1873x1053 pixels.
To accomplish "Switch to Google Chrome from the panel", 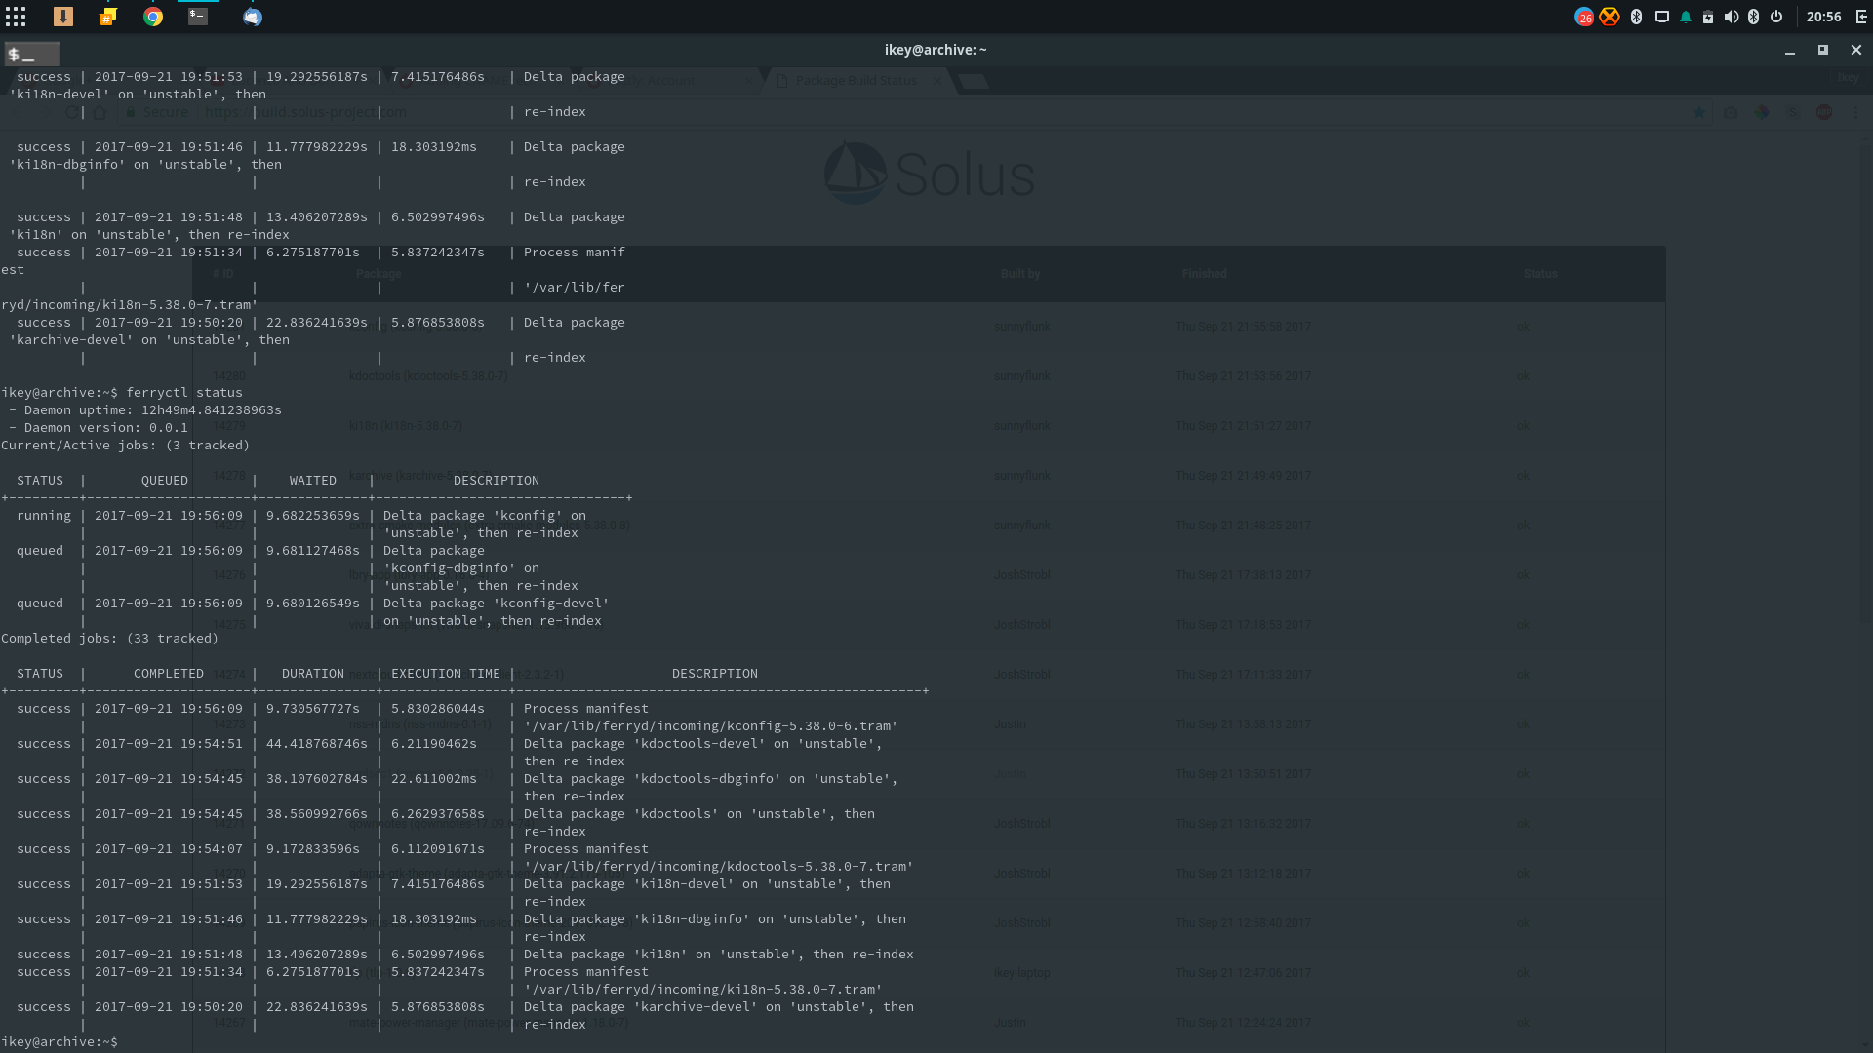I will [x=153, y=17].
